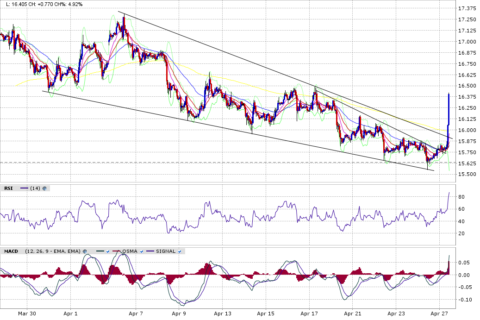Click the 15.500 price axis label
Image resolution: width=480 pixels, height=320 pixels.
click(467, 174)
